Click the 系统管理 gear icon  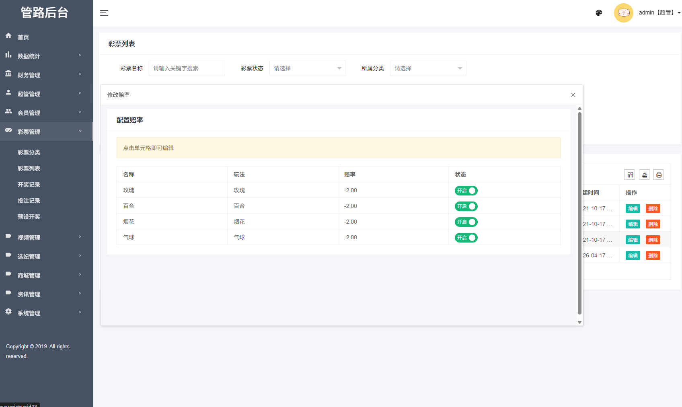click(x=8, y=312)
